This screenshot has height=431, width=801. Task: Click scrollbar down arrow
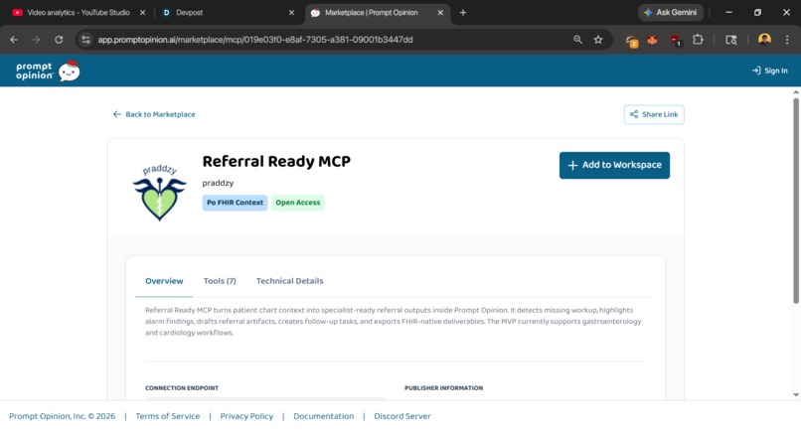pos(795,394)
